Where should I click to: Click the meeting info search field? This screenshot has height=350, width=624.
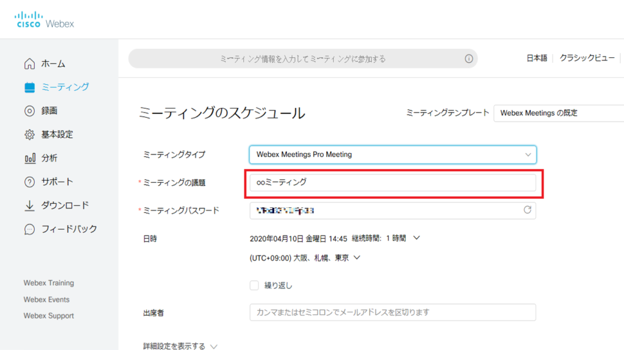[303, 59]
